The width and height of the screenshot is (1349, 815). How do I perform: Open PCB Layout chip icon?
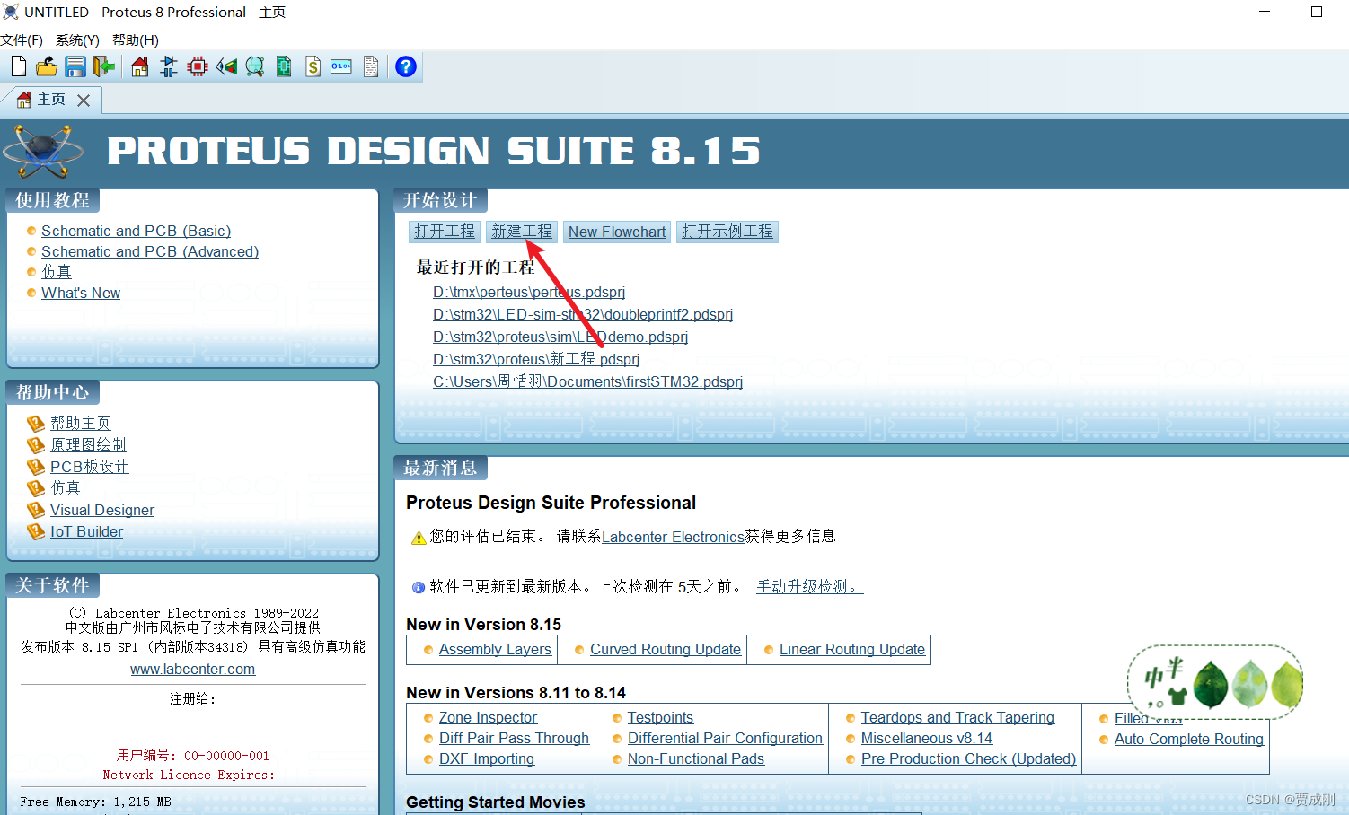(x=198, y=66)
